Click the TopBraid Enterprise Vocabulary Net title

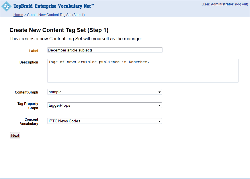(x=54, y=6)
